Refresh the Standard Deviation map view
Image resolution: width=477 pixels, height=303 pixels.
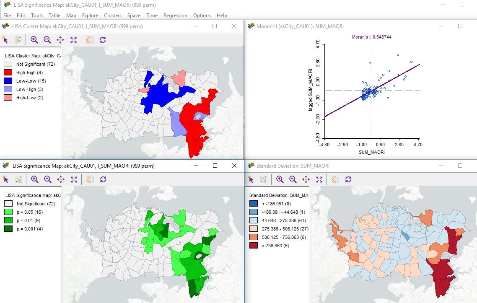[348, 179]
